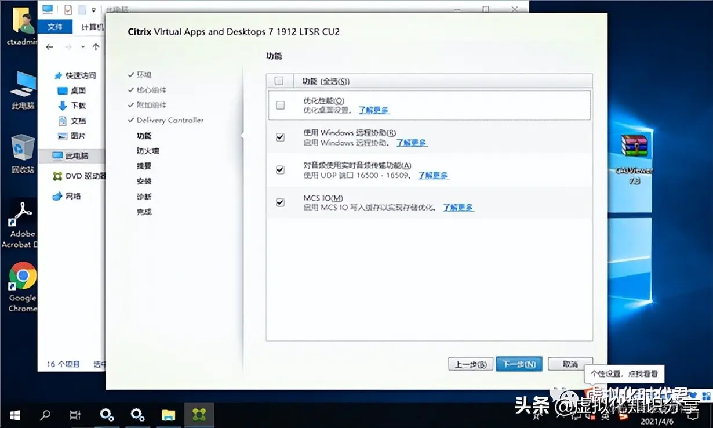
Task: Open the 了解更多 link next to MCS IO
Action: click(x=459, y=207)
